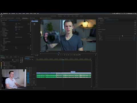Toggle the Vignette section checkbox in Lumetri
The height and width of the screenshot is (103, 137).
[x=135, y=34]
